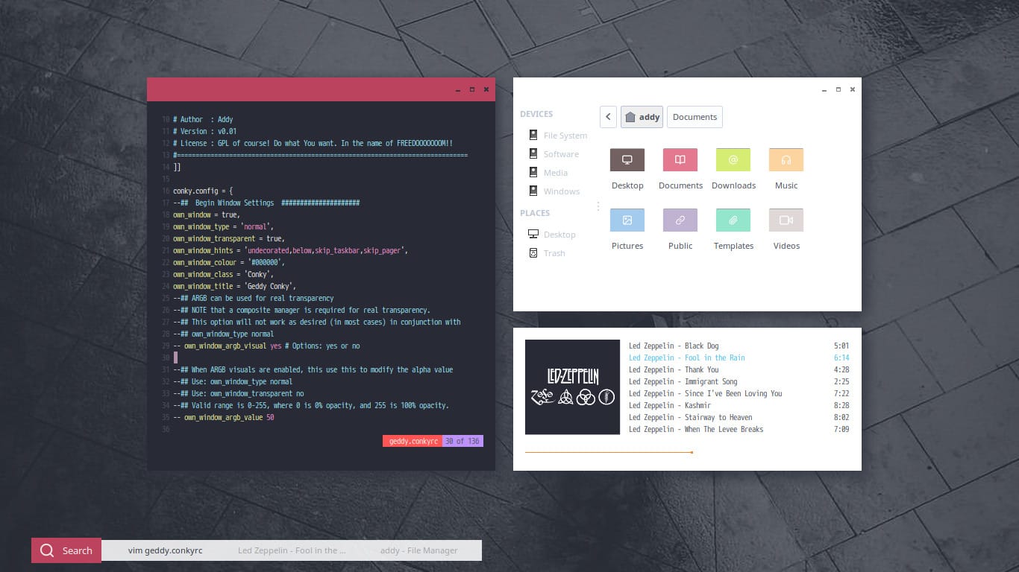Screen dimensions: 1019x572
Task: Play Led Zeppelin - Kashmir
Action: coord(670,405)
